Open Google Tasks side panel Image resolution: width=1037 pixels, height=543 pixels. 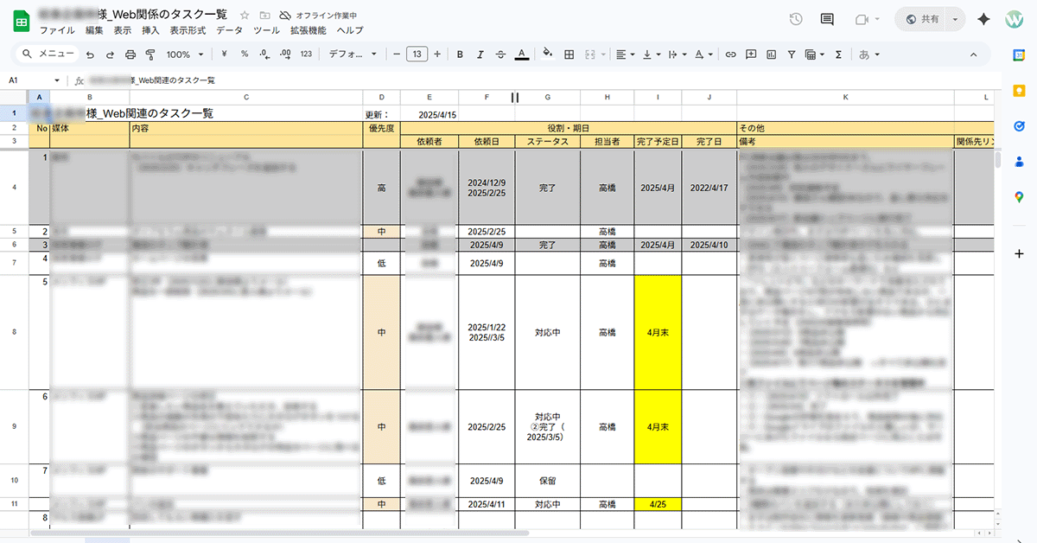(1019, 125)
